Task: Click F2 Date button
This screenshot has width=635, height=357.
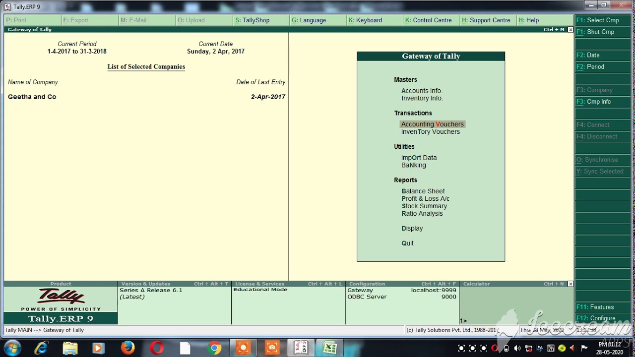Action: [x=603, y=55]
